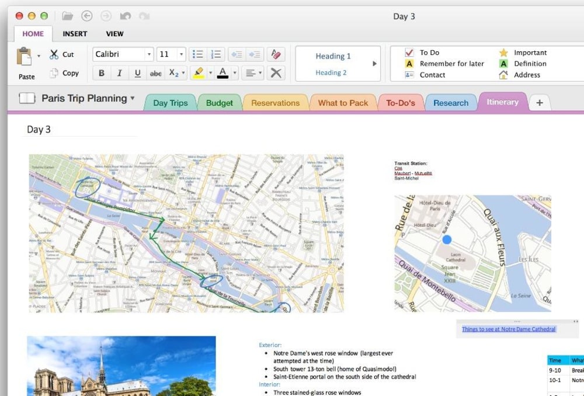The width and height of the screenshot is (584, 396).
Task: Apply the Important star tag
Action: coord(523,53)
